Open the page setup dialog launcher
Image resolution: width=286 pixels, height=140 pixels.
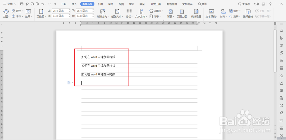point(163,20)
